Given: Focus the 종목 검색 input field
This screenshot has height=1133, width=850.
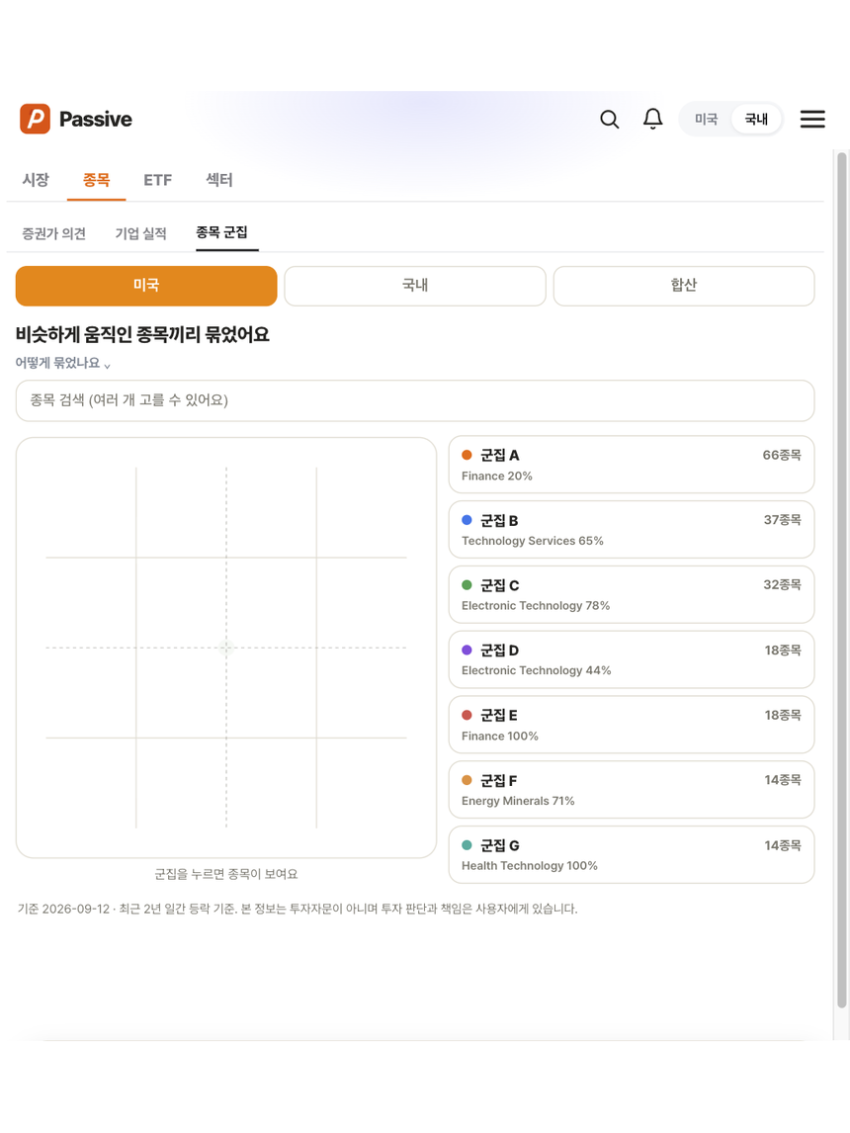Looking at the screenshot, I should point(415,400).
